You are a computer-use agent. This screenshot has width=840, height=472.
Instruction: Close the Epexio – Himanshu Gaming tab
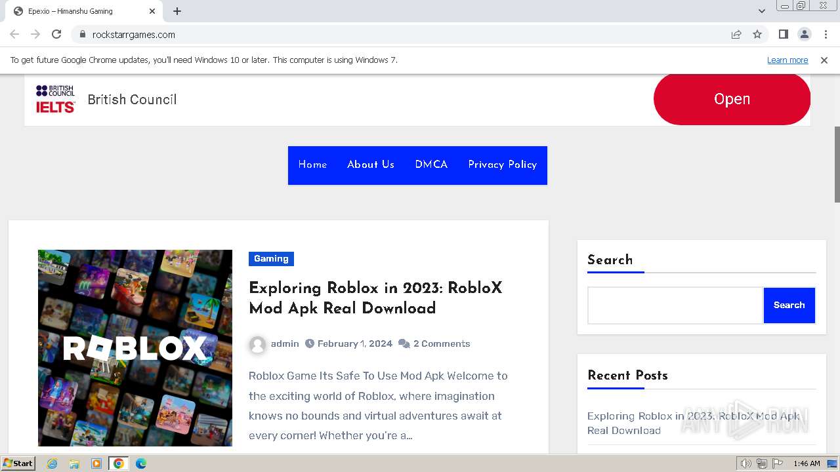[152, 11]
